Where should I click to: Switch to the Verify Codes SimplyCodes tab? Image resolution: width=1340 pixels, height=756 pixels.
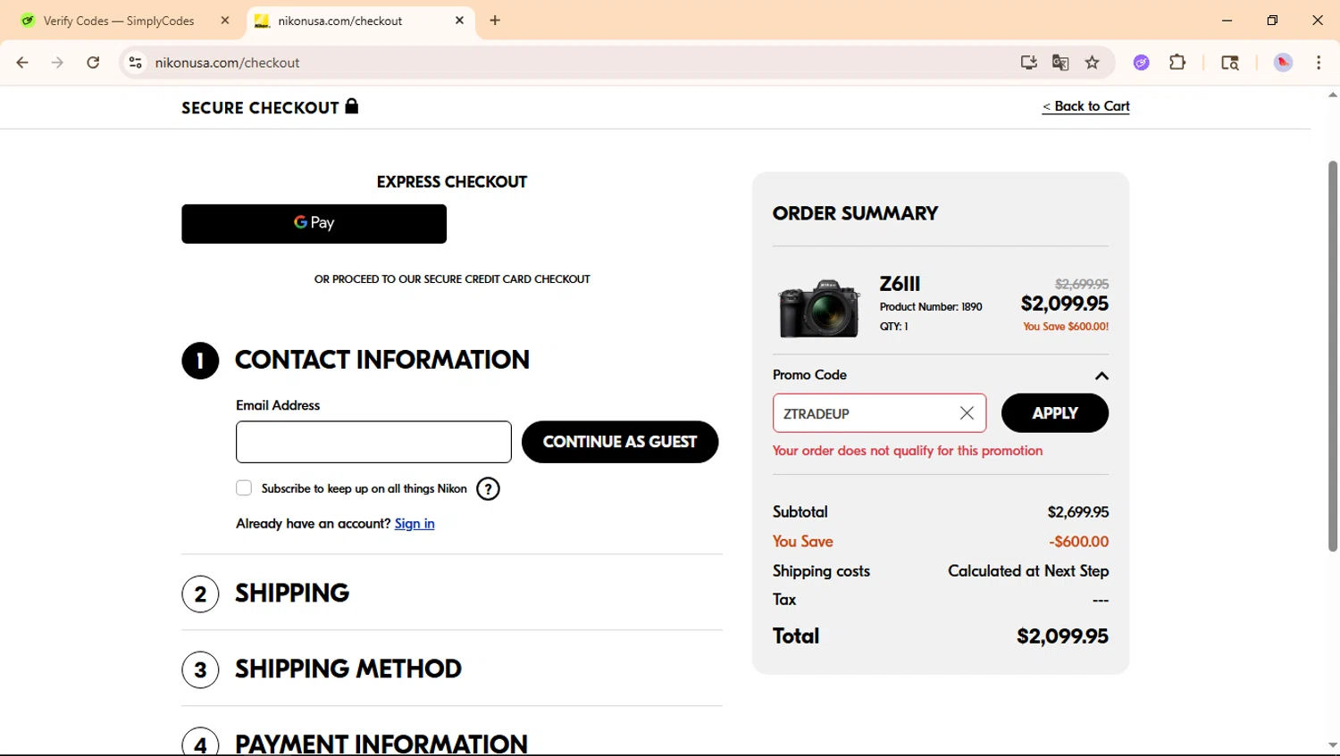pyautogui.click(x=119, y=21)
